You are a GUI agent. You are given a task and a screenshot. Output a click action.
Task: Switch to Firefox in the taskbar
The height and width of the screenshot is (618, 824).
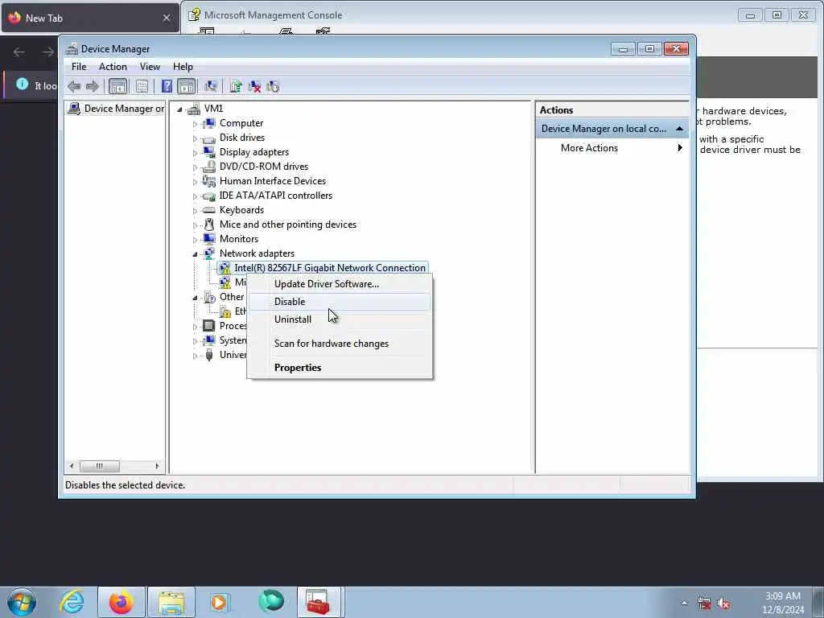pyautogui.click(x=121, y=602)
